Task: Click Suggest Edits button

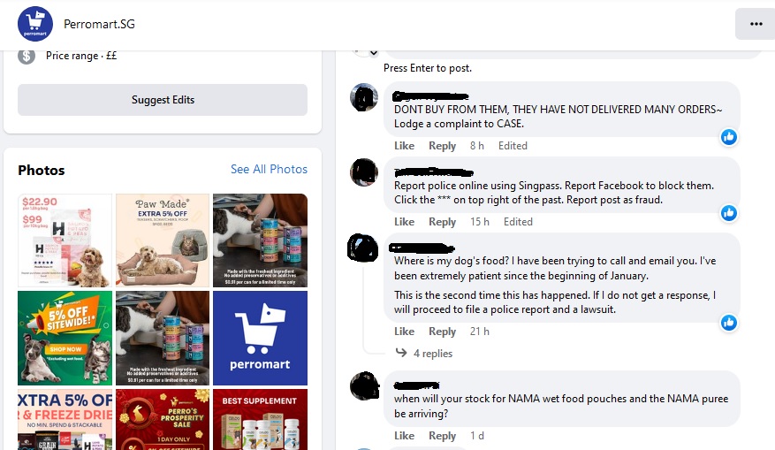Action: point(163,100)
